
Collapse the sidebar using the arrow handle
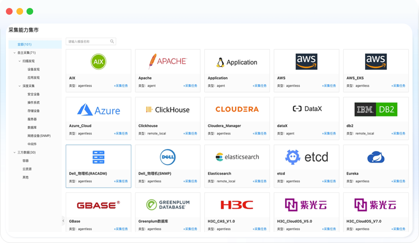tap(63, 221)
